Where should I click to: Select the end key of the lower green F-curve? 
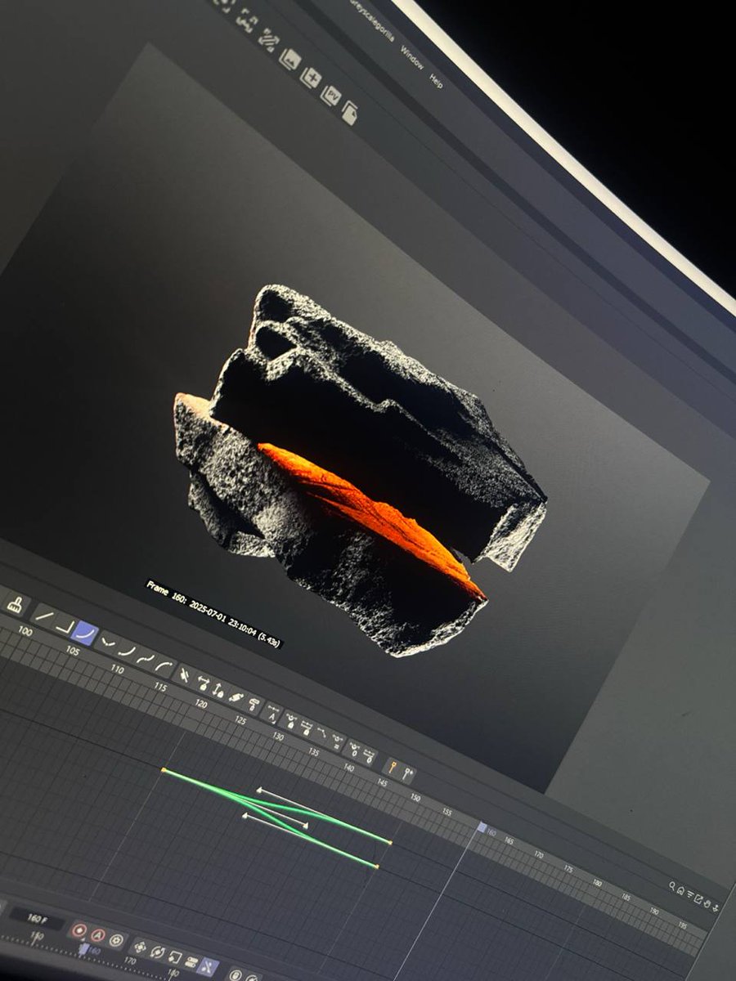click(x=377, y=867)
